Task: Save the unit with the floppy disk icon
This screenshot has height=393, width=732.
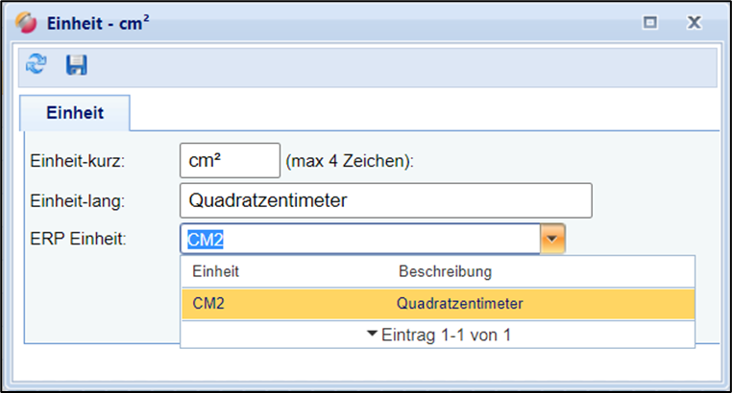Action: (76, 64)
